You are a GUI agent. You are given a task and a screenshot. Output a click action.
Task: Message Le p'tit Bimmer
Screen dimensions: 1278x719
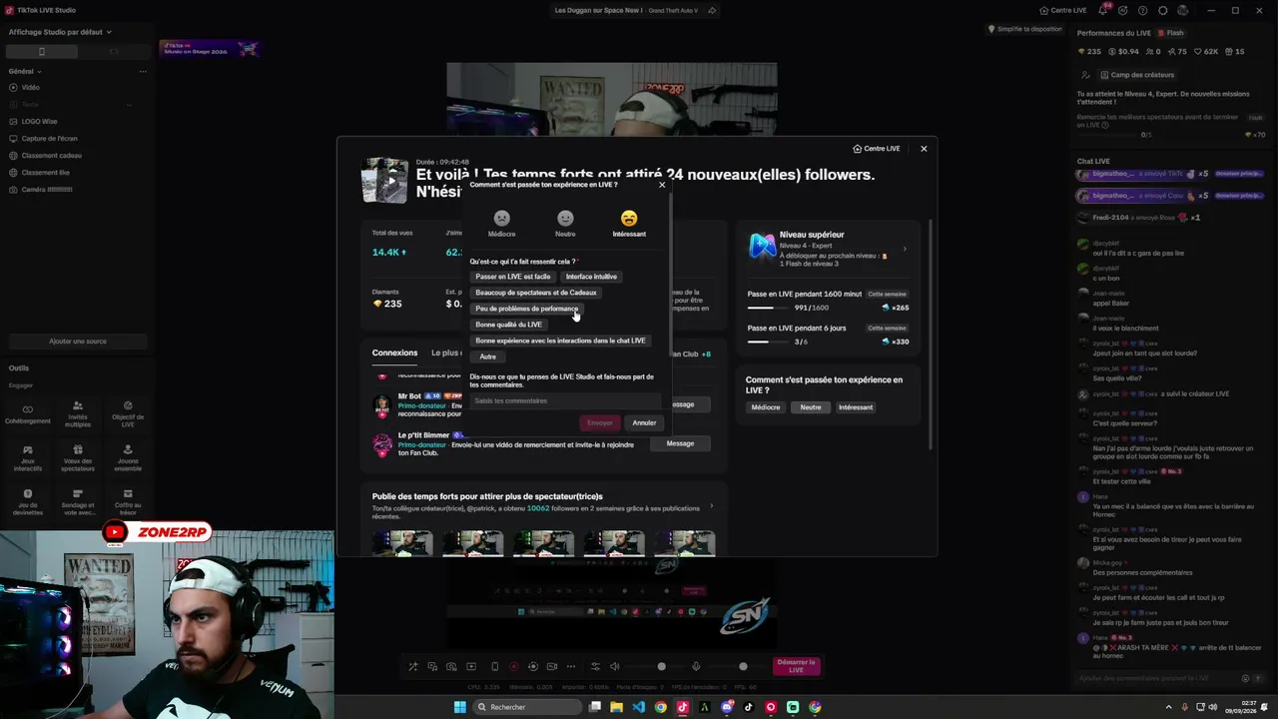(x=680, y=443)
